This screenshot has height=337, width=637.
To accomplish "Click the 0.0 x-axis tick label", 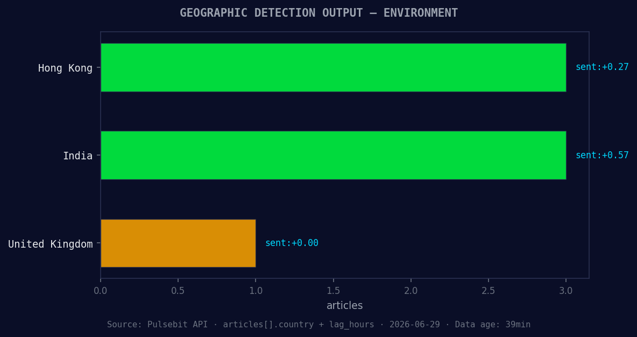I will [101, 291].
